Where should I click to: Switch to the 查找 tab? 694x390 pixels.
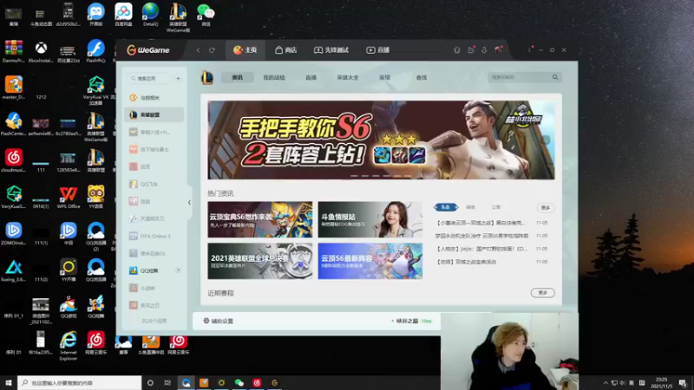coord(422,77)
